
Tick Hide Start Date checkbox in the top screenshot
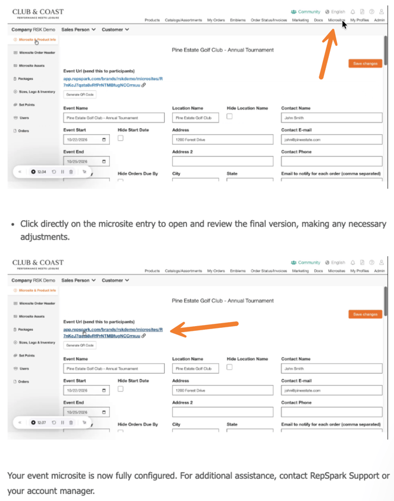coord(121,138)
